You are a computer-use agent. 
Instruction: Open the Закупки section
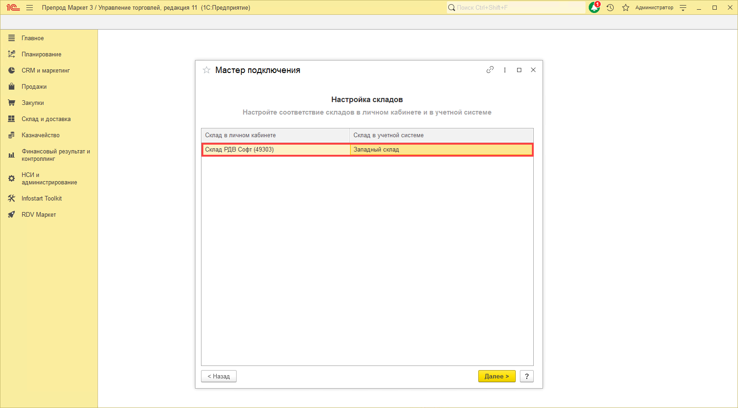point(33,103)
